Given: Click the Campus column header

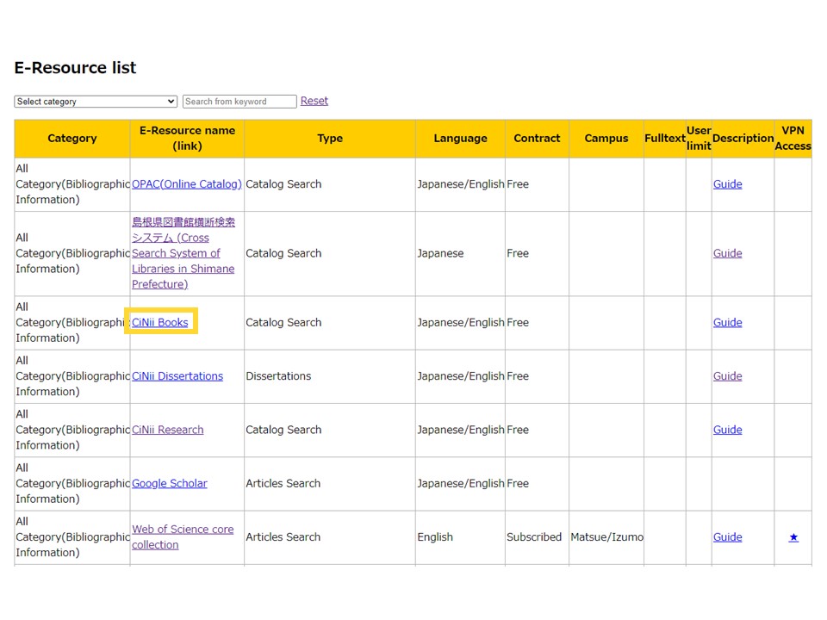Looking at the screenshot, I should (x=606, y=139).
